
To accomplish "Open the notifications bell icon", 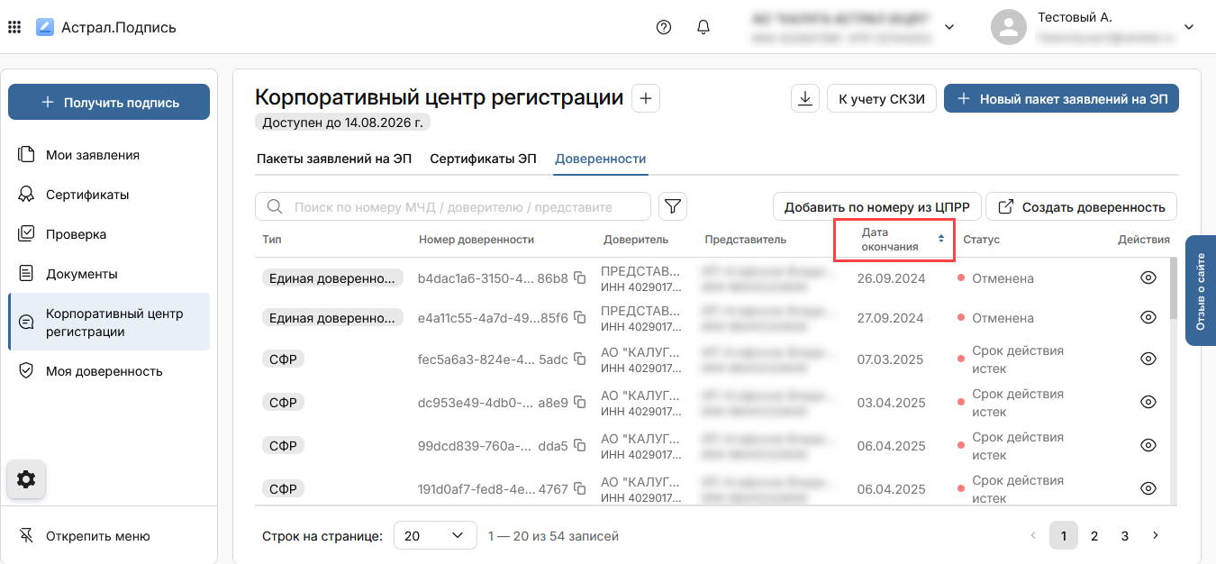I will pyautogui.click(x=703, y=27).
